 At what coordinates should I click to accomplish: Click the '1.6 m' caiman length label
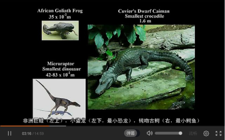[x=145, y=21]
